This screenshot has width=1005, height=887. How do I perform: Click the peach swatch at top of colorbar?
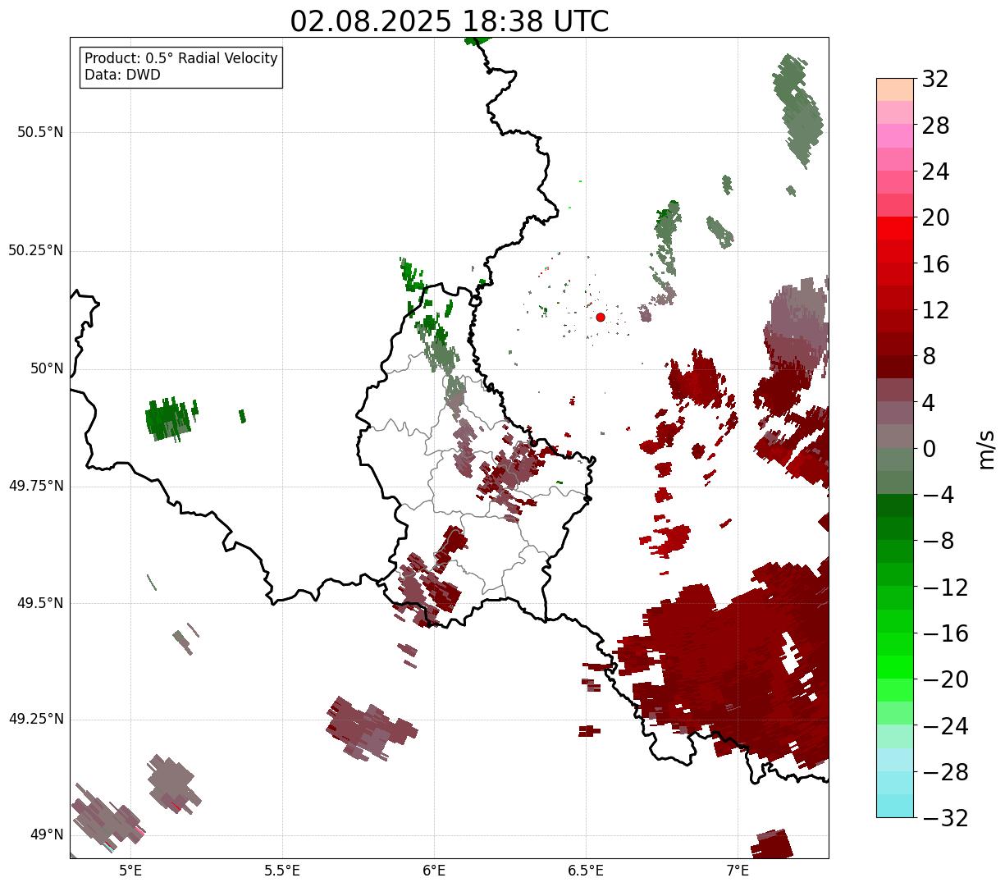pos(895,89)
